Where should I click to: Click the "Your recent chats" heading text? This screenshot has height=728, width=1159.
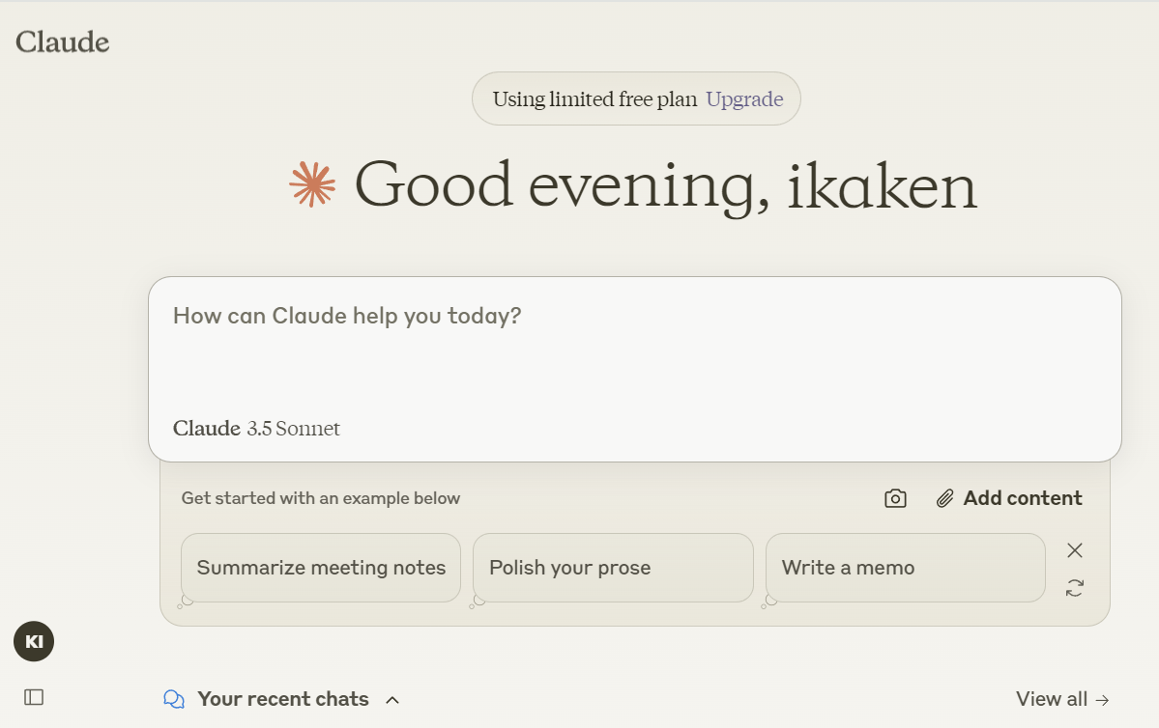coord(283,699)
